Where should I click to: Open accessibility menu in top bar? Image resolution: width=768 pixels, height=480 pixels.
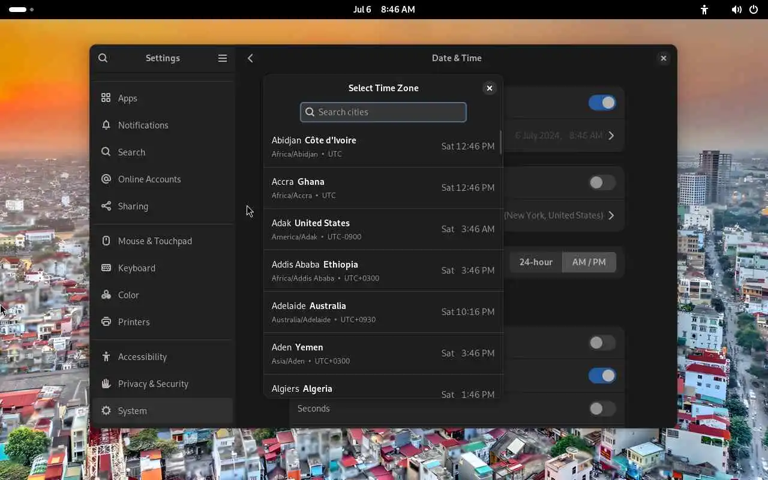[x=704, y=10]
